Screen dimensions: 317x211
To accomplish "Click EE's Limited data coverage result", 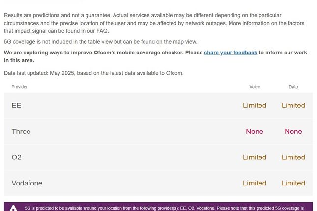I will pyautogui.click(x=293, y=105).
